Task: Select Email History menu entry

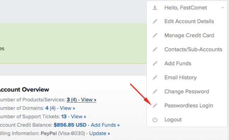Action: point(181,78)
